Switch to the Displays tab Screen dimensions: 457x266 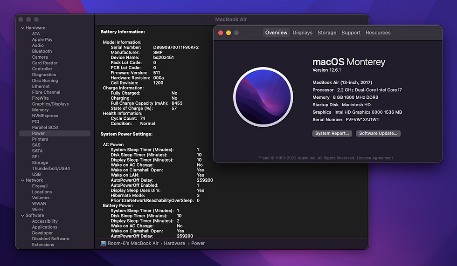click(x=303, y=33)
